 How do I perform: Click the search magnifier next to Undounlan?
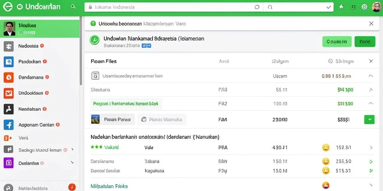click(73, 7)
